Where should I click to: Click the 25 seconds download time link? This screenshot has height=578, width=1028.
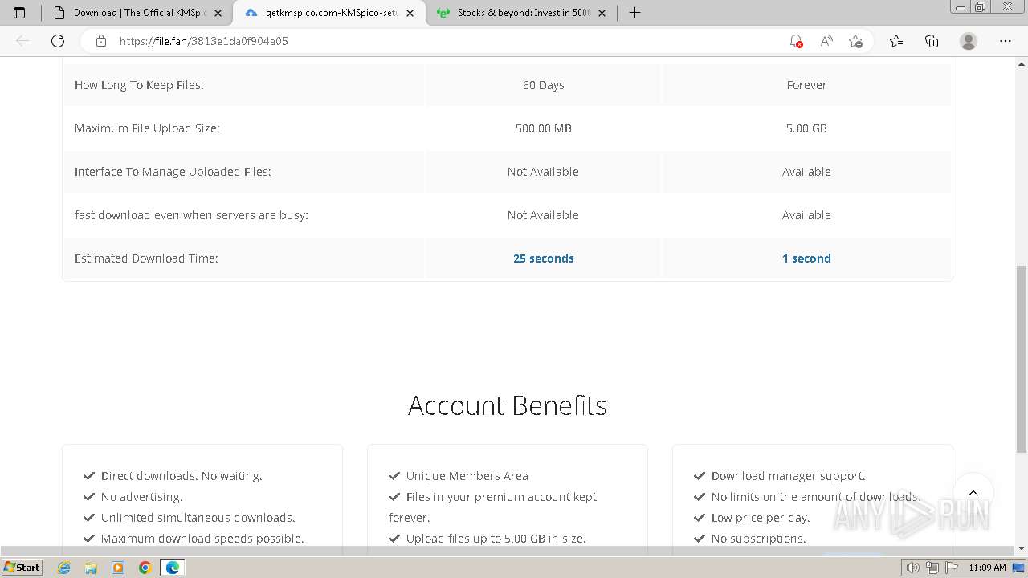pos(544,258)
